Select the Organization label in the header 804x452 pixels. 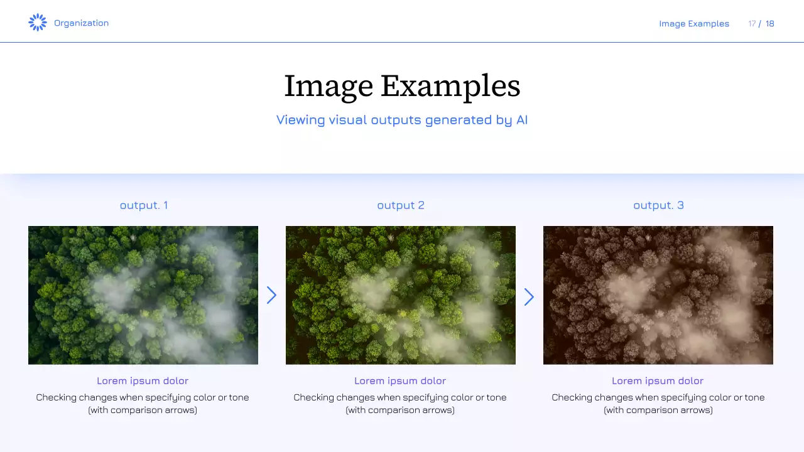(81, 23)
